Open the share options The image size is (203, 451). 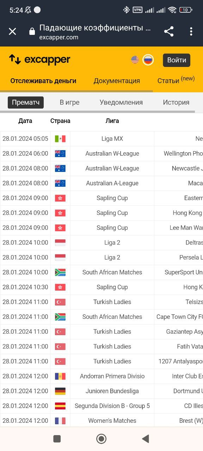(169, 31)
